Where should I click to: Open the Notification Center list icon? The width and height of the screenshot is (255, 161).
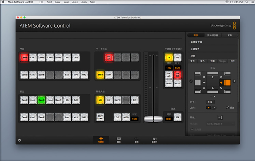[x=252, y=2]
